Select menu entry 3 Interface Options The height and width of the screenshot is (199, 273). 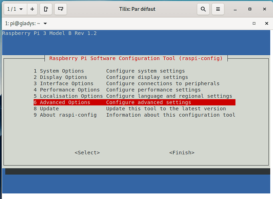coord(134,83)
